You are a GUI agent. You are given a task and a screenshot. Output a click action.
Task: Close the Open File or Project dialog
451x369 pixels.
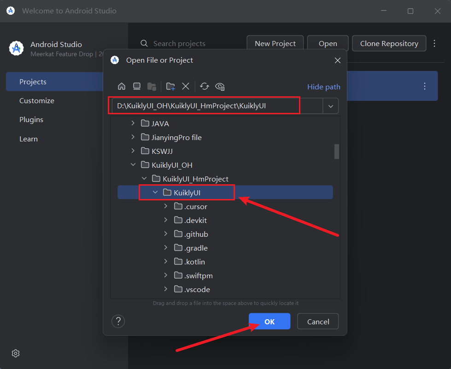coord(338,60)
